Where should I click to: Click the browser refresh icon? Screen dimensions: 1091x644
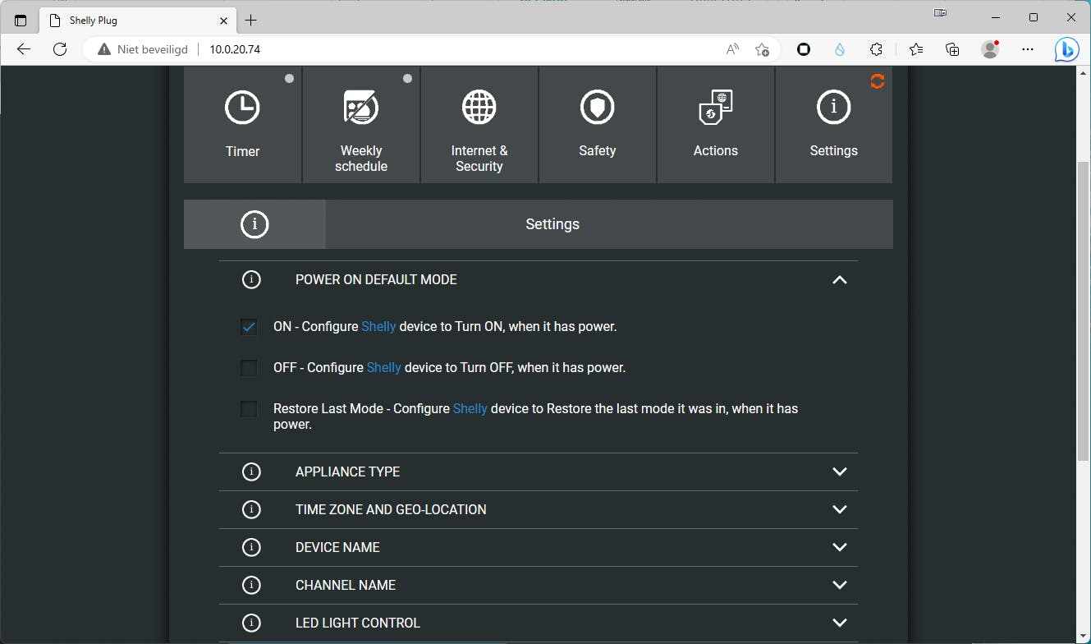pos(60,49)
